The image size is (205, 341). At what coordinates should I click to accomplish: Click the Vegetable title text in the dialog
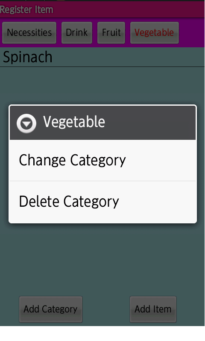[74, 122]
